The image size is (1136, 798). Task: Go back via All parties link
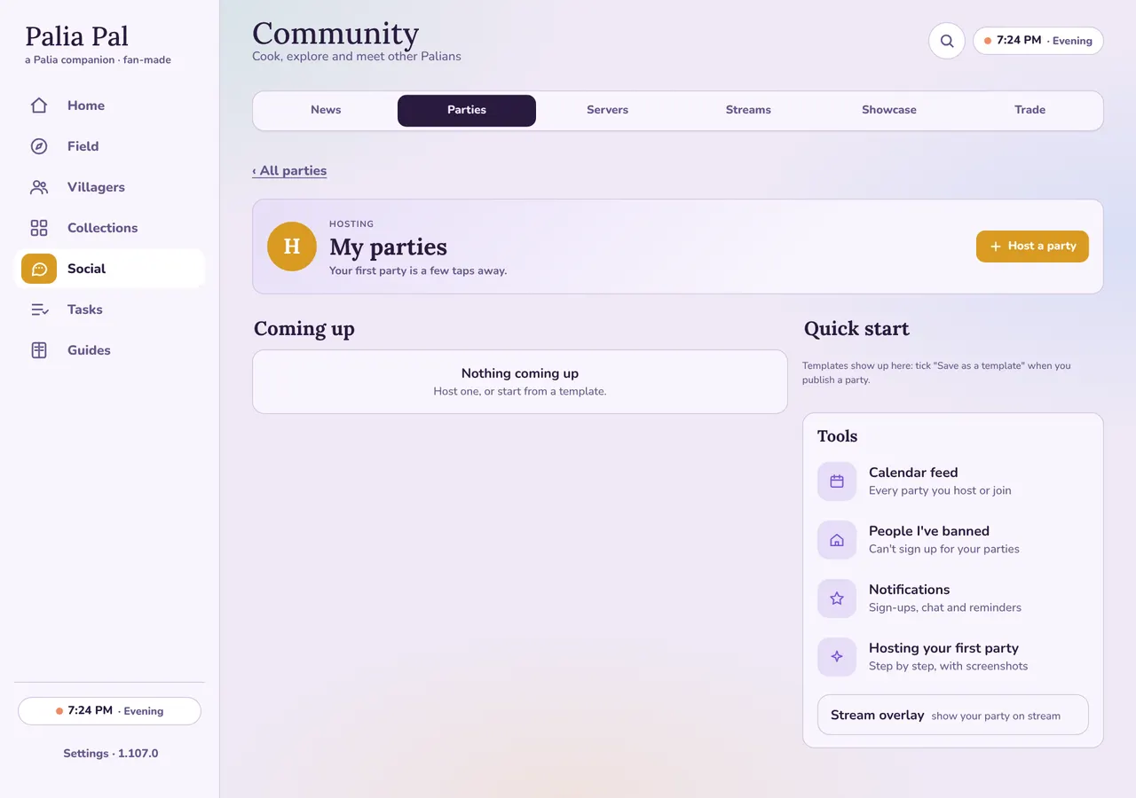[289, 170]
